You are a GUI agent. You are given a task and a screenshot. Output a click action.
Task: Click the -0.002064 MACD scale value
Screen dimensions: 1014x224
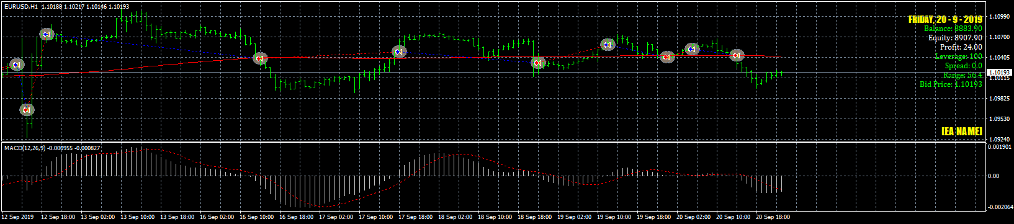pos(1000,207)
